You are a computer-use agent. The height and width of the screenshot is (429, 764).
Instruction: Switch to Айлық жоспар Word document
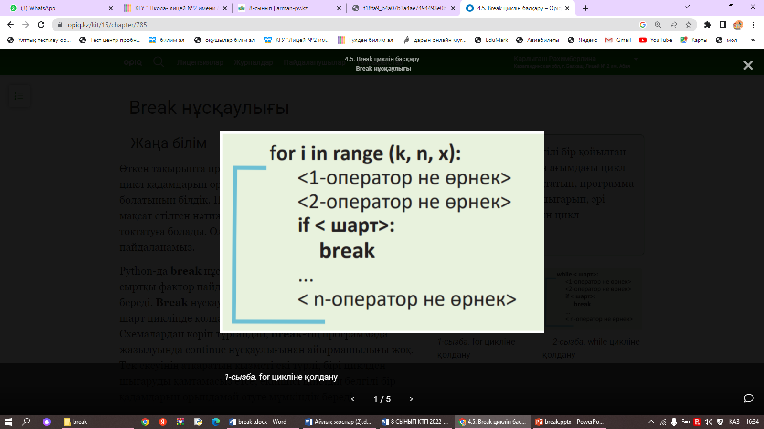point(339,422)
